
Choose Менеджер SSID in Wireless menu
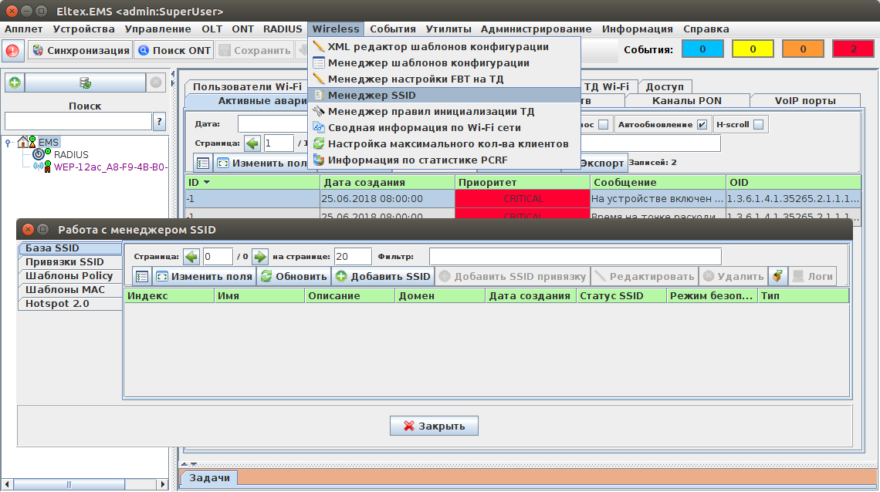pos(444,96)
